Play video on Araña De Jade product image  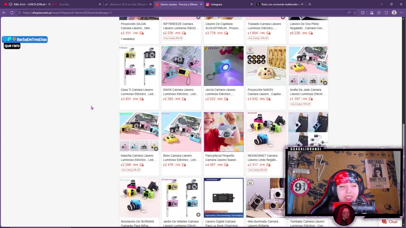coord(325,83)
